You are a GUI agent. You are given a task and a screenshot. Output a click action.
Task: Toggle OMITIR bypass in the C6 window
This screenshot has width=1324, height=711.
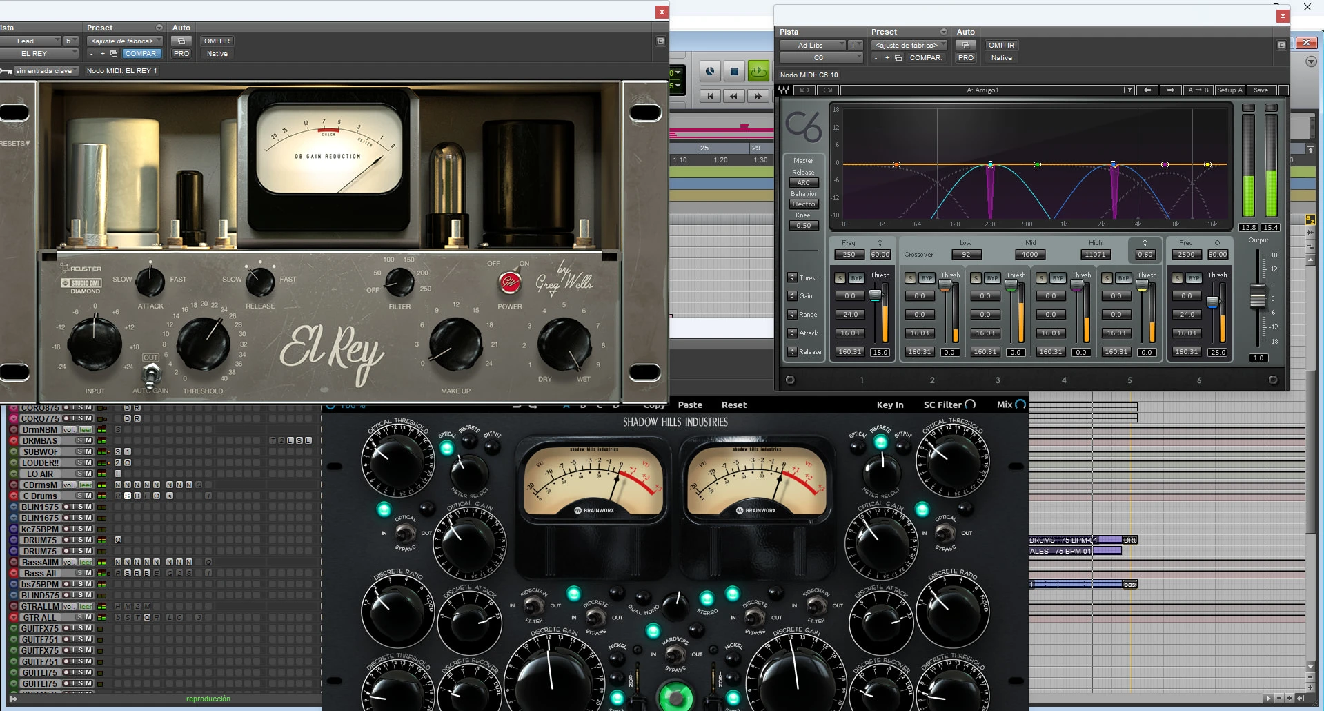click(x=1001, y=45)
